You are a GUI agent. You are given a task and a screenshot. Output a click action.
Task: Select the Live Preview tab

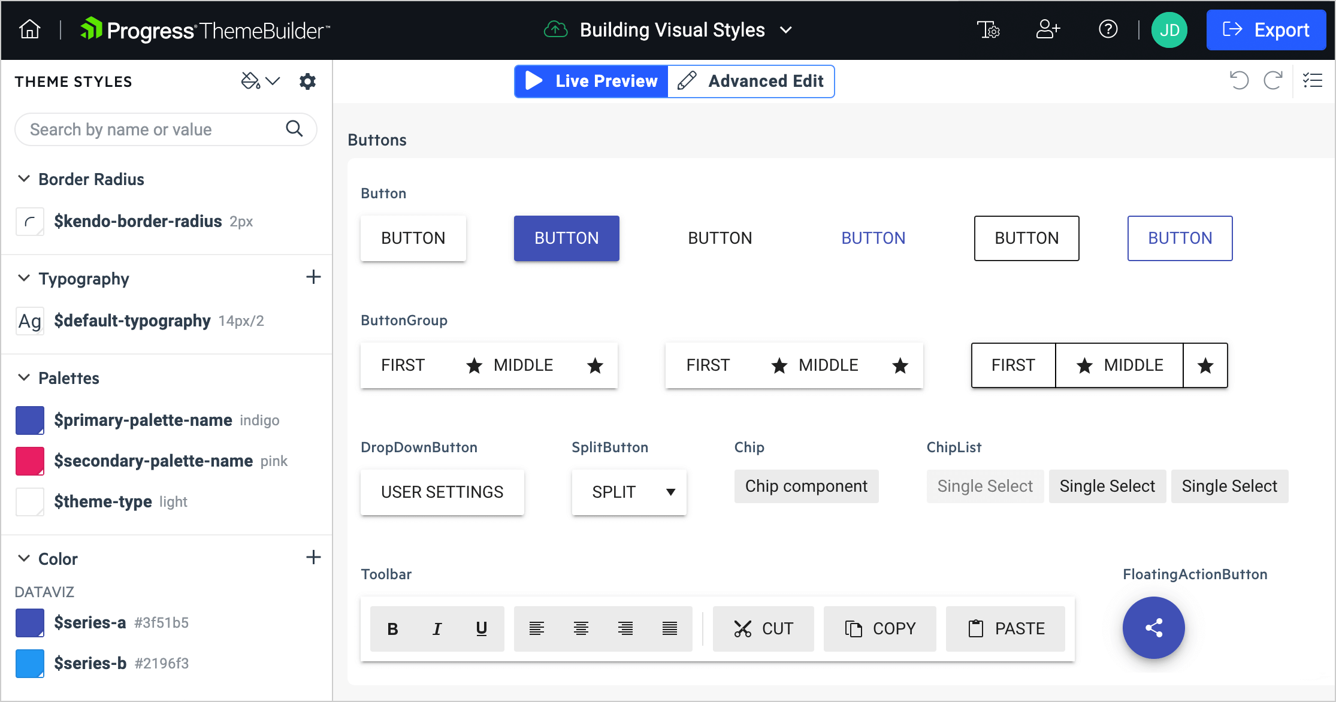tap(591, 81)
